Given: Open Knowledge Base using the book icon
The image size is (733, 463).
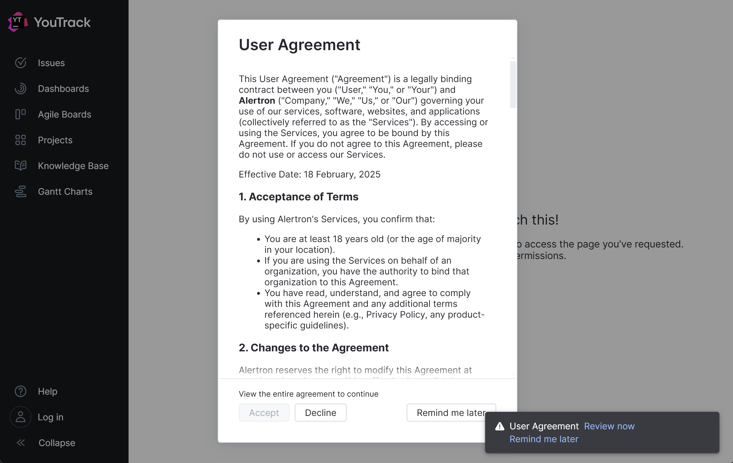Looking at the screenshot, I should pos(20,166).
